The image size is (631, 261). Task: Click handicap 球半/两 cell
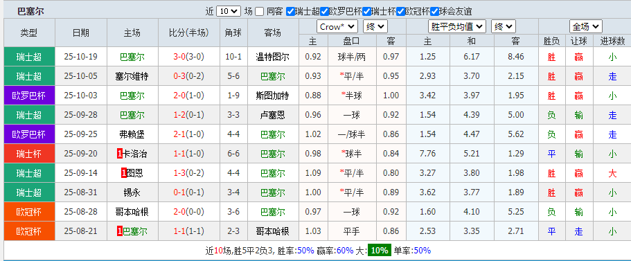click(x=352, y=57)
